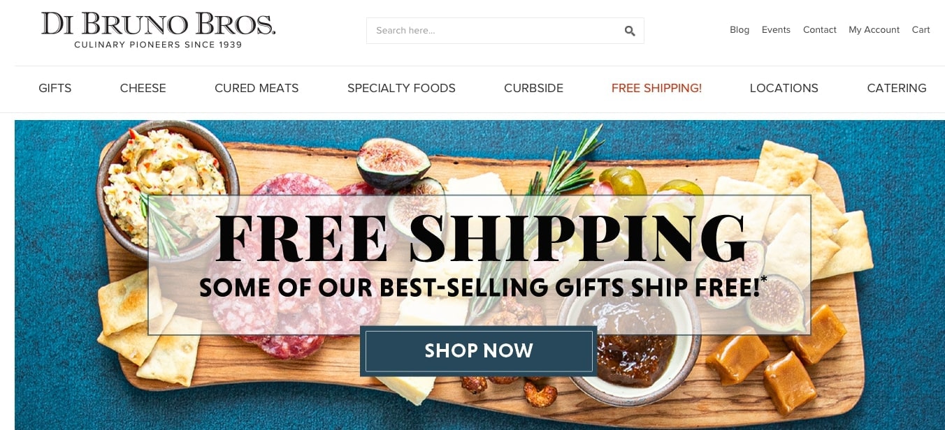Open My Account
This screenshot has width=945, height=430.
pyautogui.click(x=874, y=30)
